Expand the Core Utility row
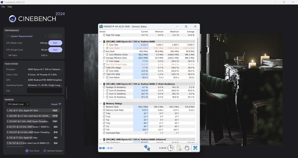The height and width of the screenshot is (158, 298). click(104, 71)
